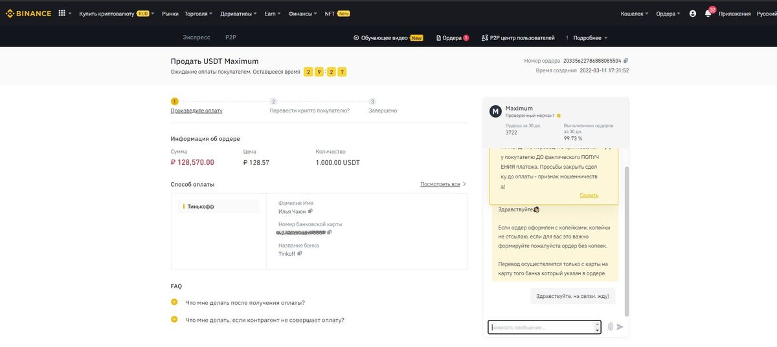Click the Maximum merchant avatar

495,111
